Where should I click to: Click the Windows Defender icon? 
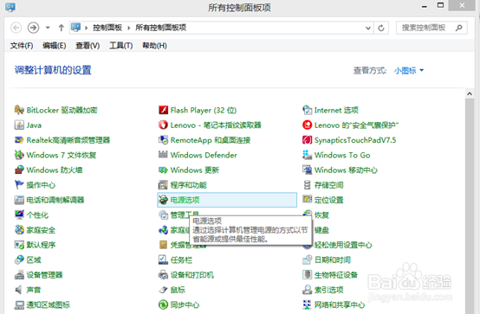163,155
